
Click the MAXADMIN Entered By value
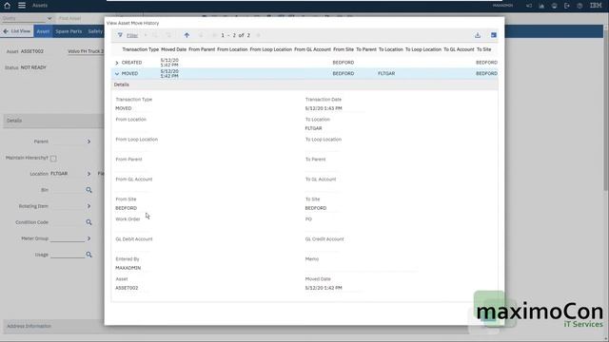(x=128, y=268)
